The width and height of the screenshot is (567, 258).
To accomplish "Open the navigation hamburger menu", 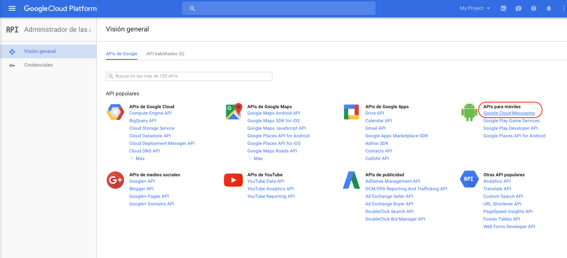I will tap(12, 8).
